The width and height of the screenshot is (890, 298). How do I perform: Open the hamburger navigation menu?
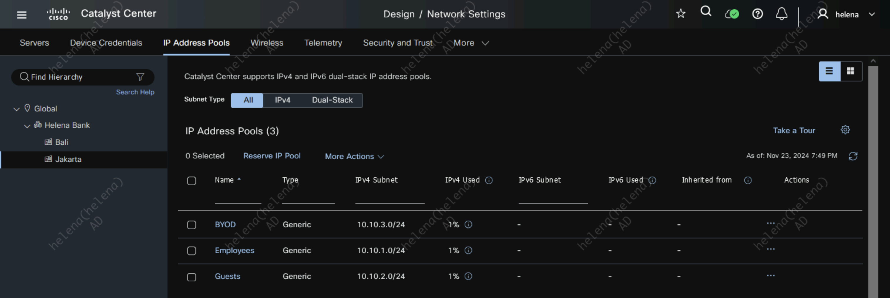22,14
